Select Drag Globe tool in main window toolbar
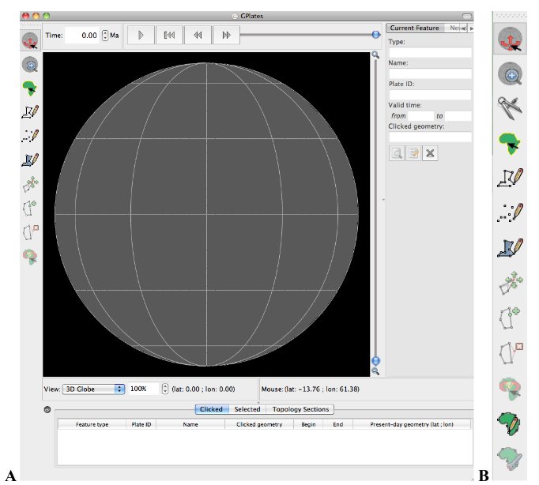 coord(30,40)
